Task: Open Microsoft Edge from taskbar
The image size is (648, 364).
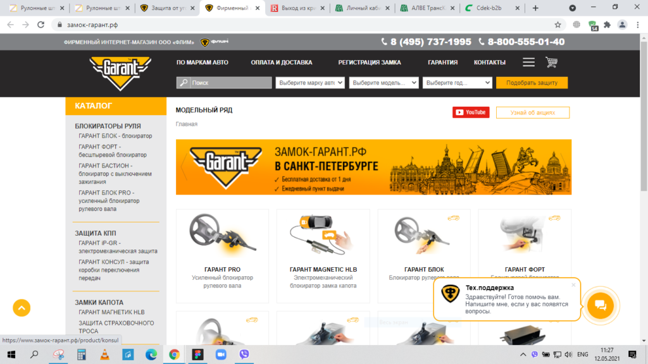Action: 151,355
